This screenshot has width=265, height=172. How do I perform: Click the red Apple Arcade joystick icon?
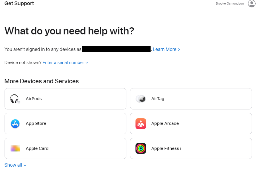pos(140,123)
